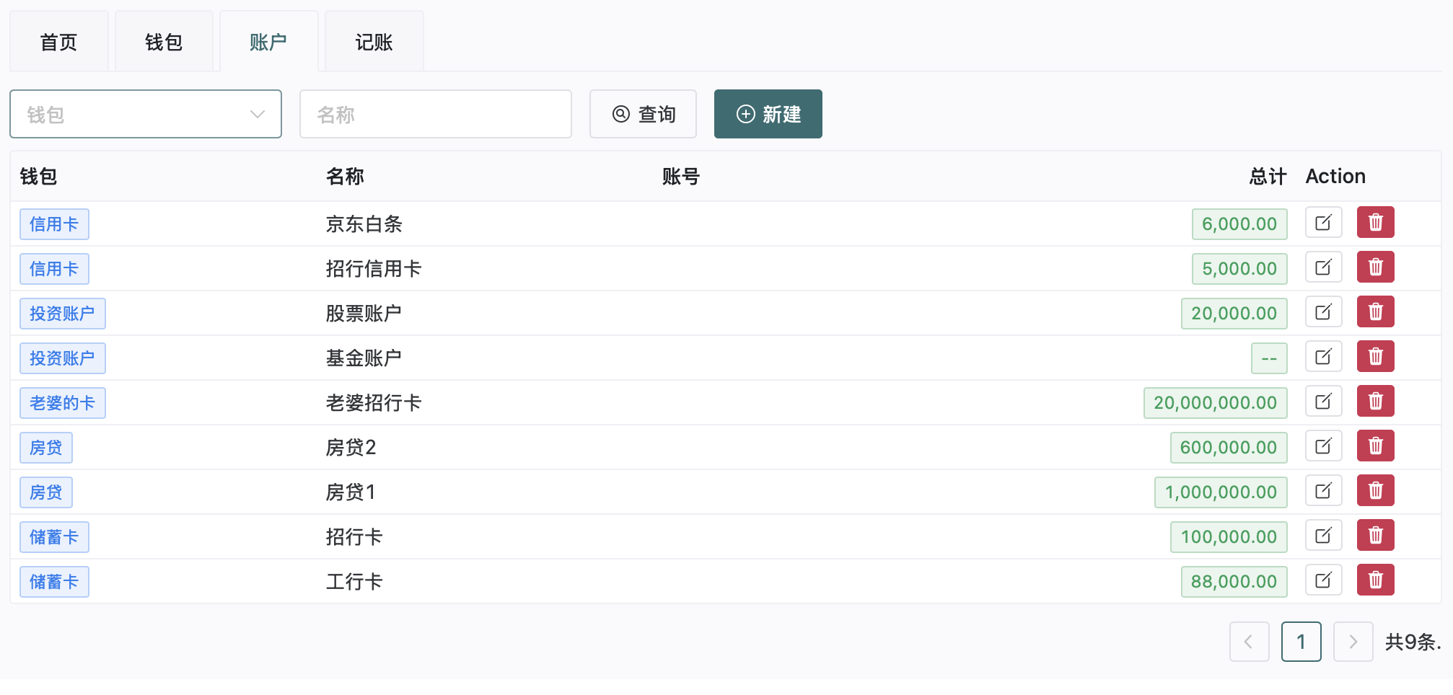Click the 房贷 tag in 房贷2 row
The width and height of the screenshot is (1453, 695).
click(x=46, y=448)
